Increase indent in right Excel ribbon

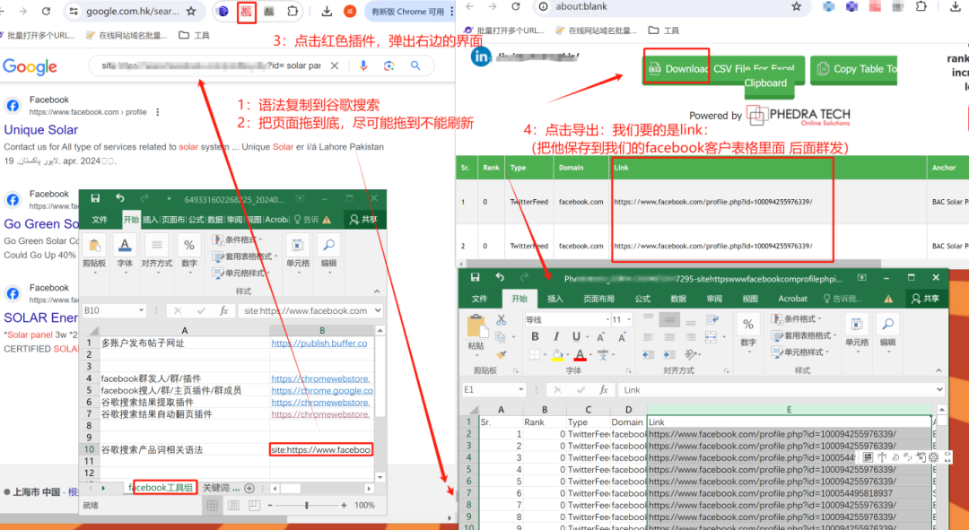[669, 354]
